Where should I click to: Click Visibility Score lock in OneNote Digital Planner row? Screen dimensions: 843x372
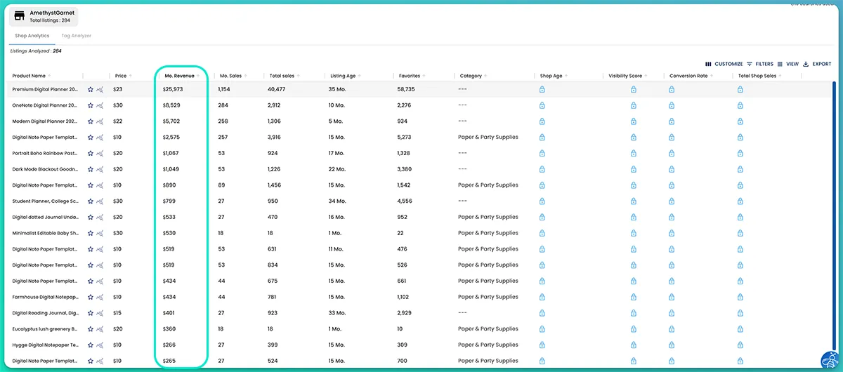pos(633,105)
